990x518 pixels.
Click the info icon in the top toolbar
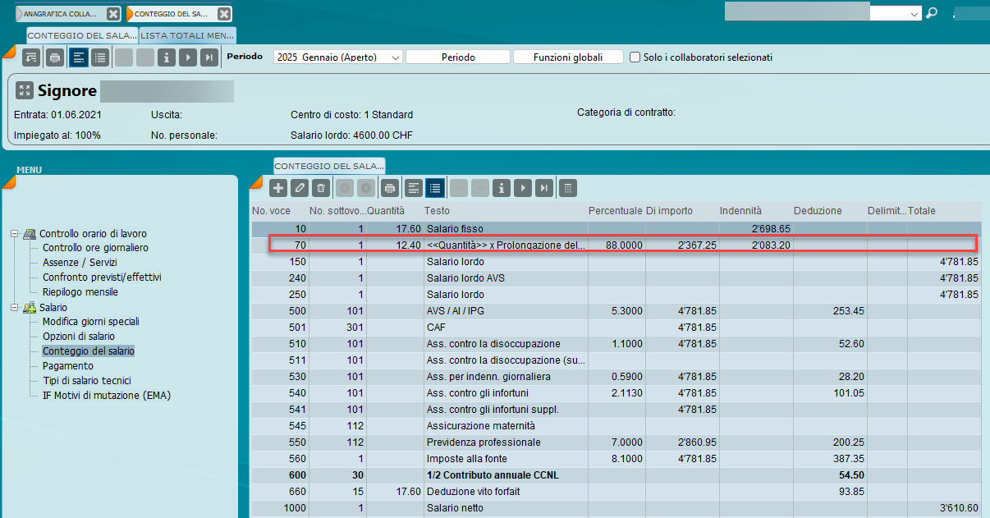click(x=167, y=57)
